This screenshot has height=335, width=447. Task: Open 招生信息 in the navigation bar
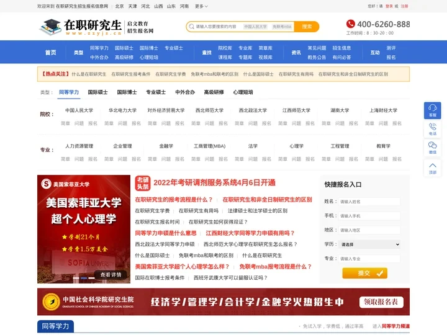point(341,48)
